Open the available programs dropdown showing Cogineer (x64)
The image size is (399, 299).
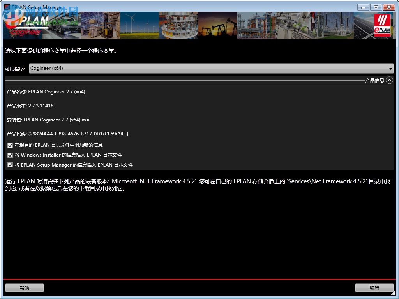(211, 69)
